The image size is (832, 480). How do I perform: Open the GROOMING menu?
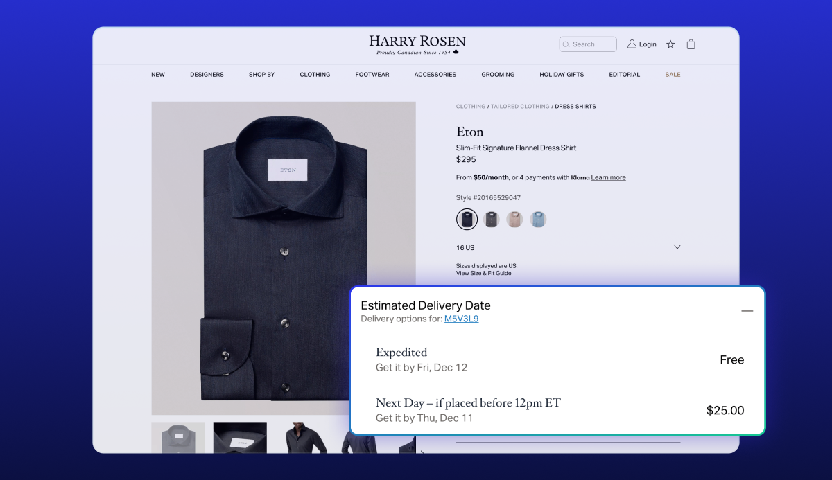click(x=498, y=75)
